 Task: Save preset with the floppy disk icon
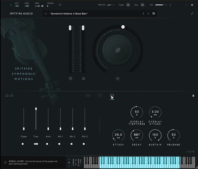[153, 13]
